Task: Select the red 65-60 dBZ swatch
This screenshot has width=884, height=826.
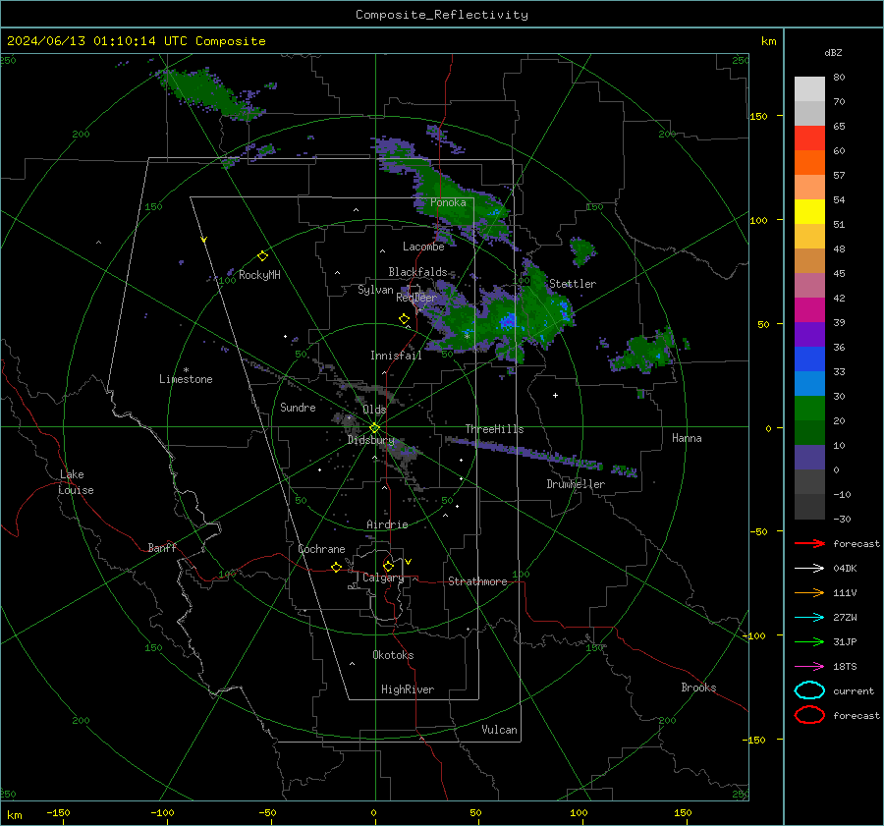Action: tap(809, 138)
